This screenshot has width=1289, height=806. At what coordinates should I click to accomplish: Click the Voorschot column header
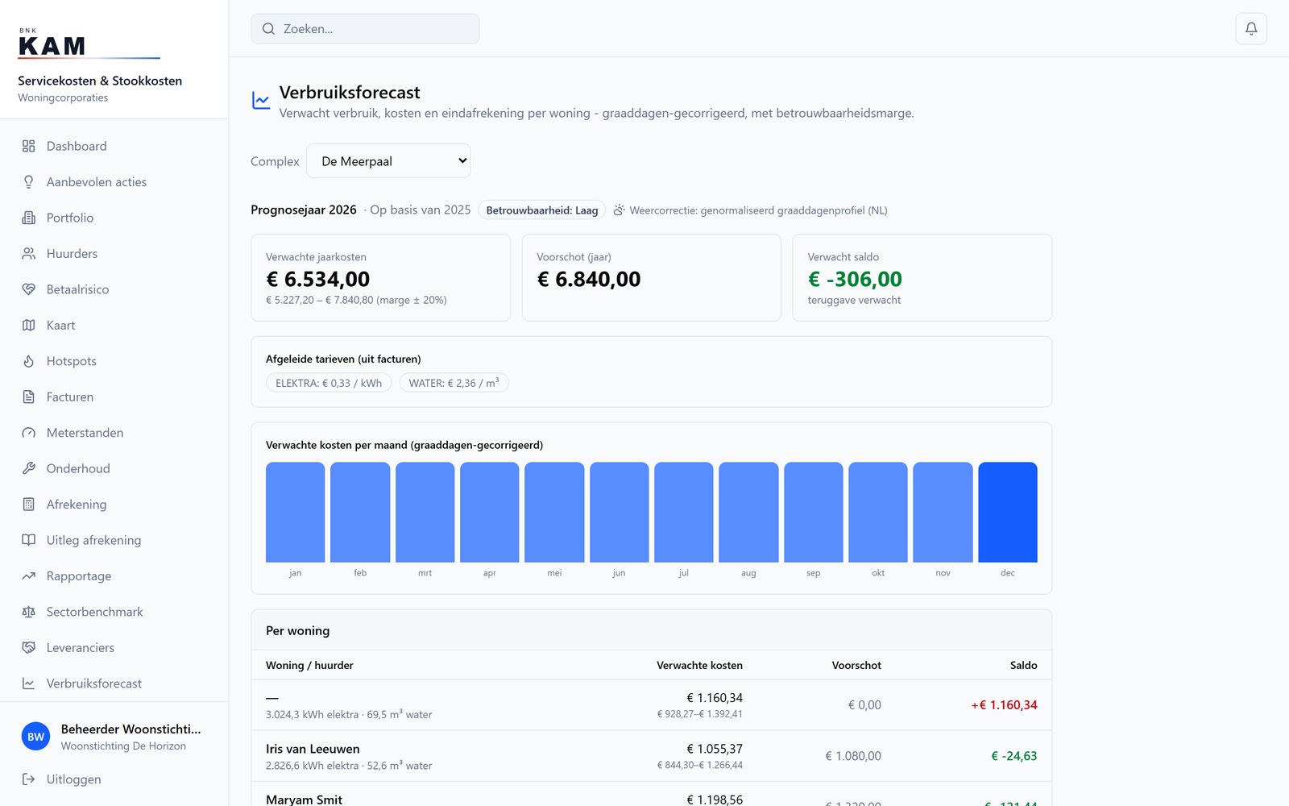click(856, 665)
